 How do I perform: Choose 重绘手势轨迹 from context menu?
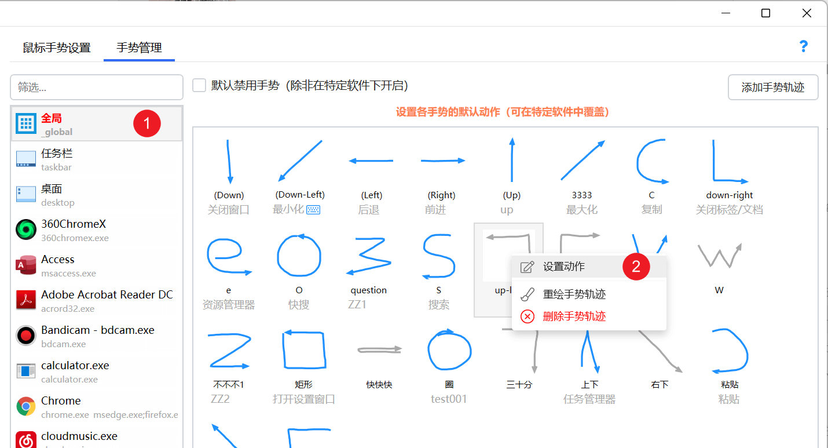[589, 294]
